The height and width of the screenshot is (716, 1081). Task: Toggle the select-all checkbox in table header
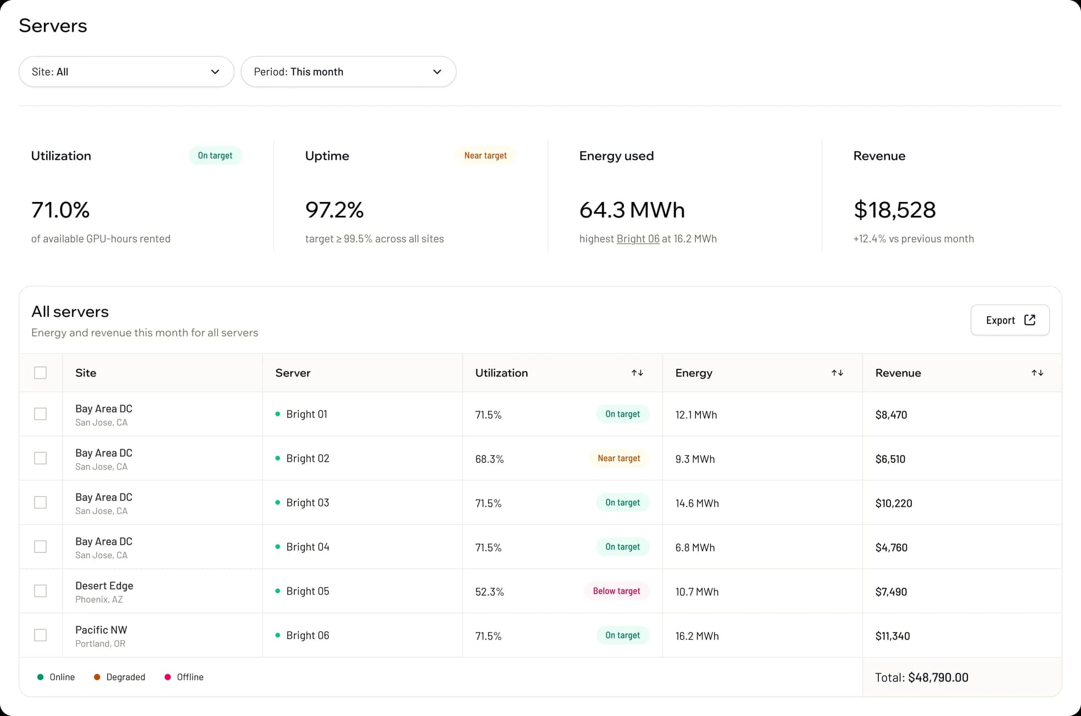coord(40,373)
